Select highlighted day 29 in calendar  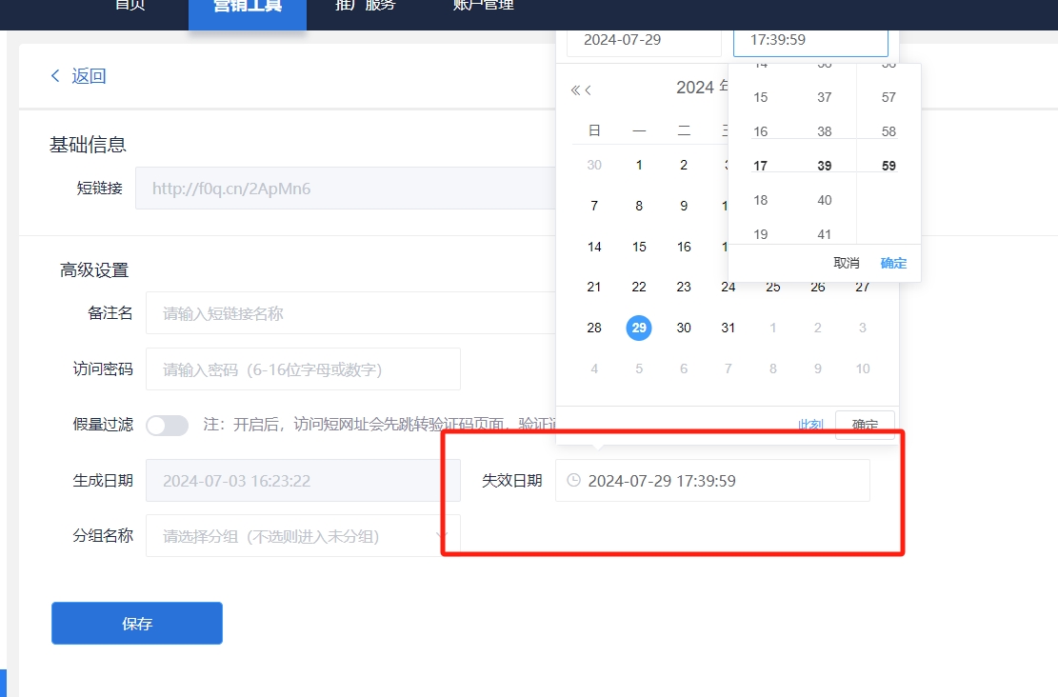pyautogui.click(x=639, y=328)
